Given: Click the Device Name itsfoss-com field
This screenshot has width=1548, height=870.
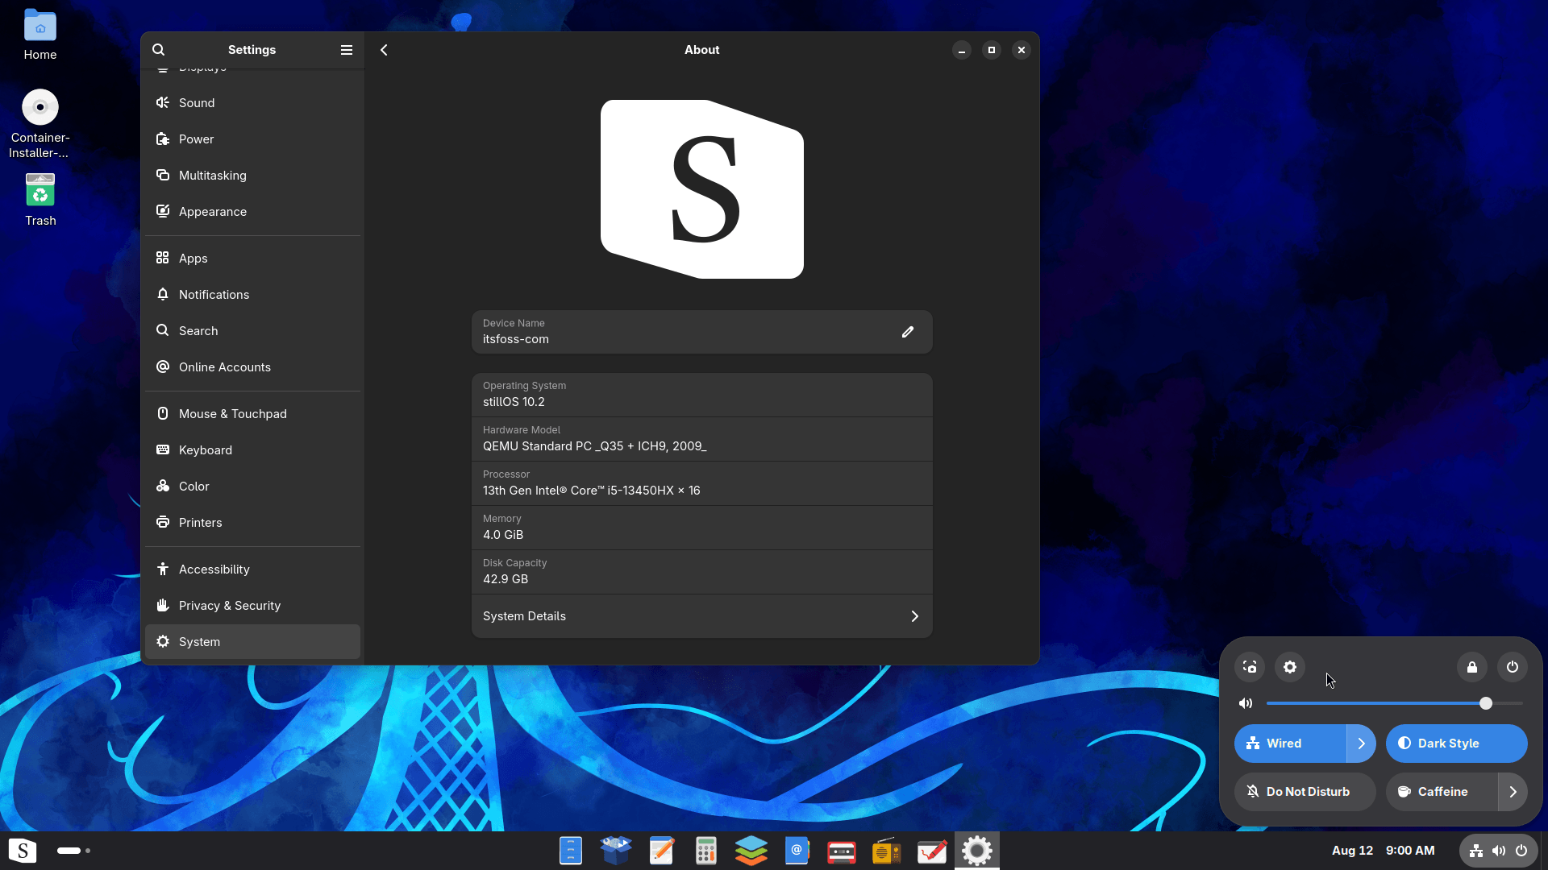Looking at the screenshot, I should coord(701,332).
